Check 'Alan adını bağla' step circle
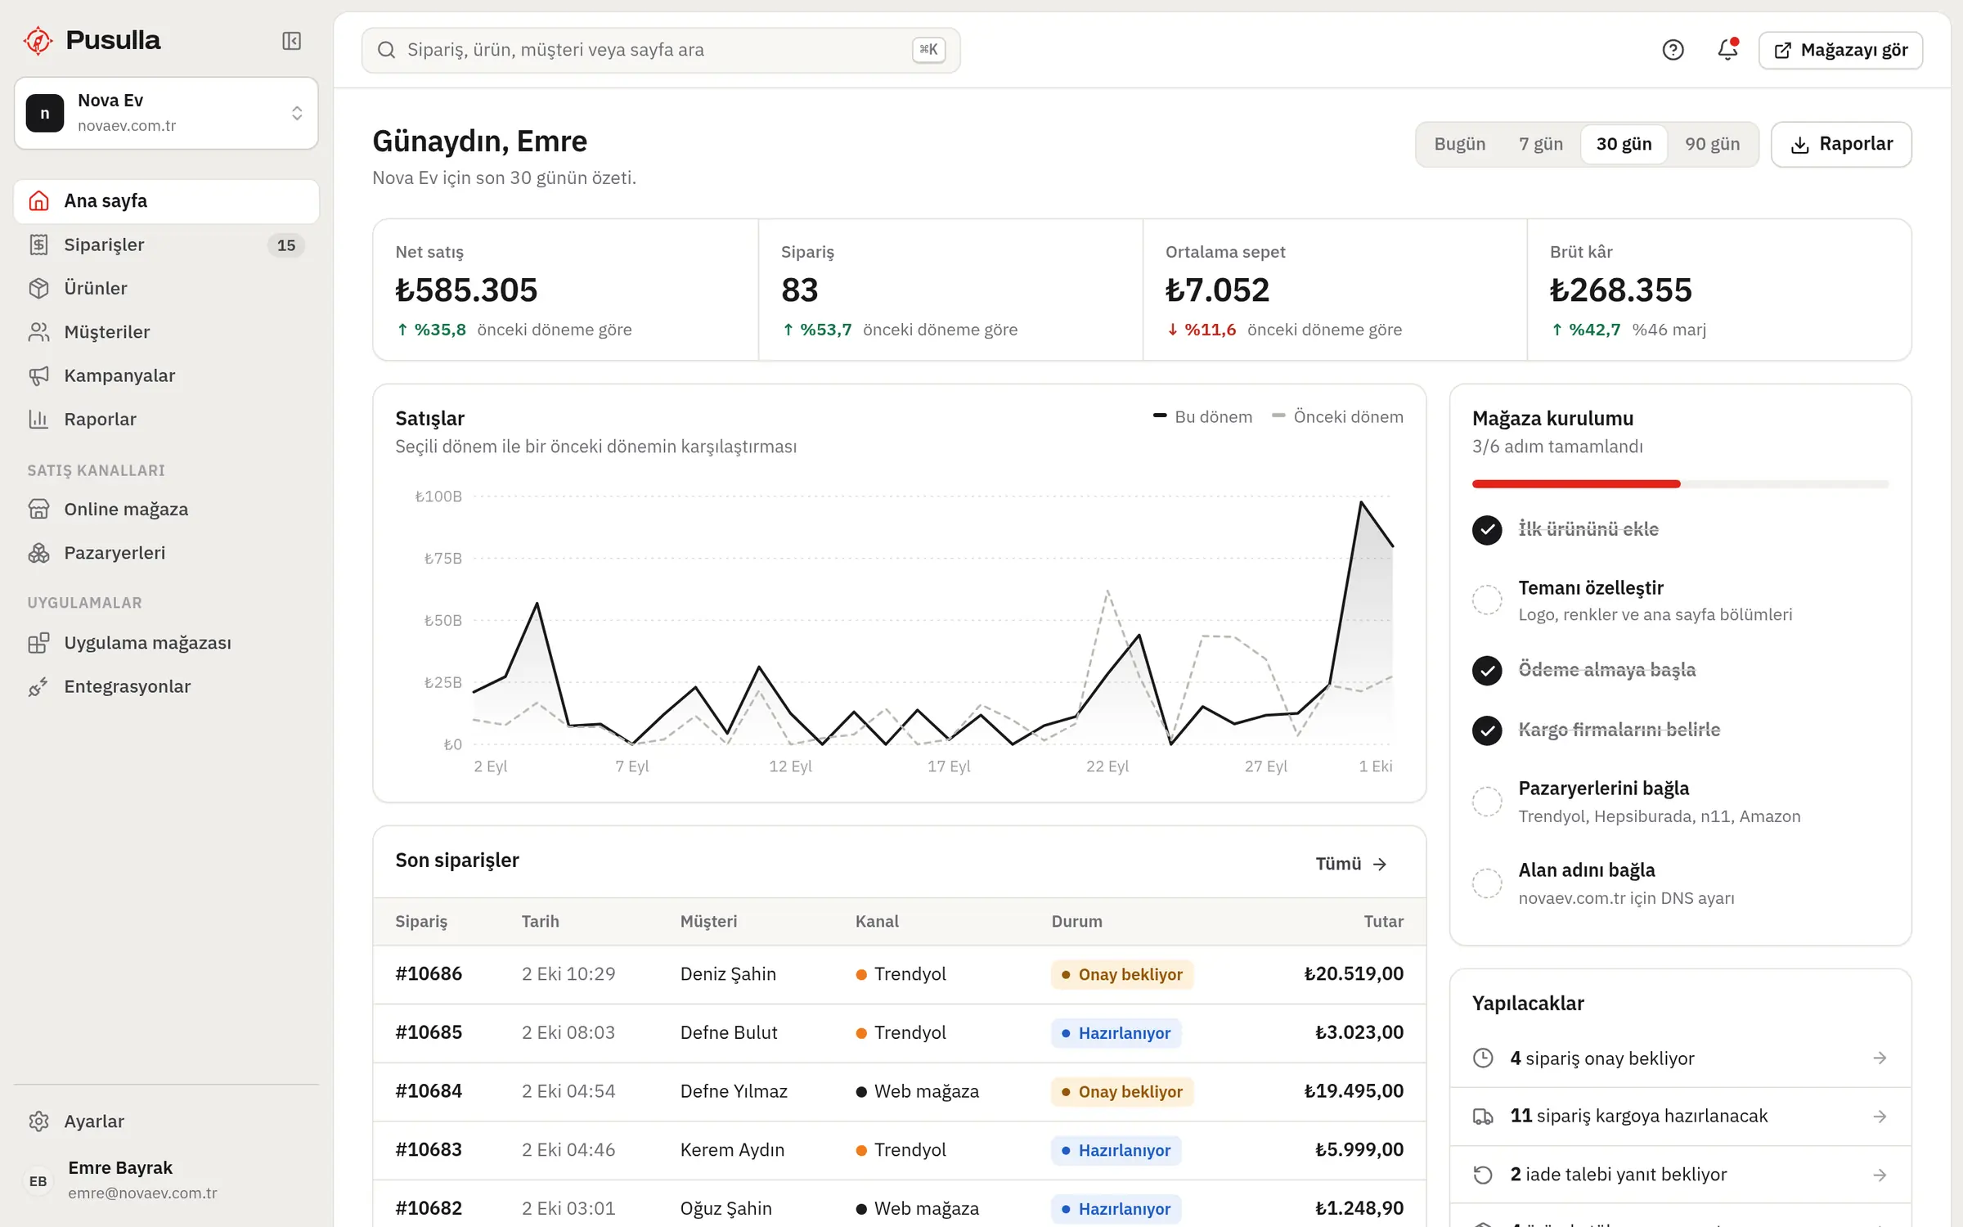1963x1227 pixels. (1487, 883)
